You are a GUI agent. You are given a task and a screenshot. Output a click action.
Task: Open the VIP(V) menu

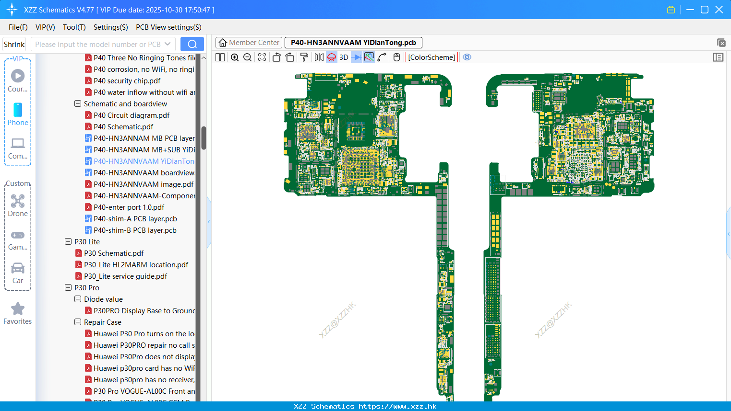click(x=45, y=27)
